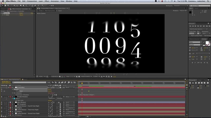This screenshot has height=118, width=211.
Task: Open Spotlight search in menu bar
Action: pyautogui.click(x=208, y=1)
